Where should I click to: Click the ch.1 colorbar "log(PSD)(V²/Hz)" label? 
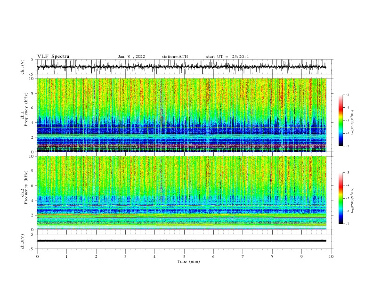coord(353,123)
